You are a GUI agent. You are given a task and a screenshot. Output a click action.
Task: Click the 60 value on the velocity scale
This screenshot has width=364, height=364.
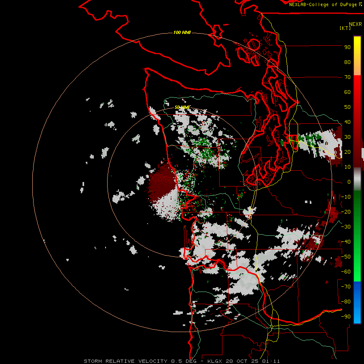point(347,92)
